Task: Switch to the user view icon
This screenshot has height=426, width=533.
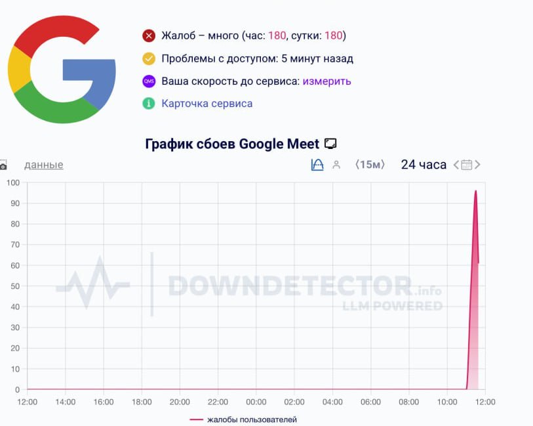Action: 336,165
